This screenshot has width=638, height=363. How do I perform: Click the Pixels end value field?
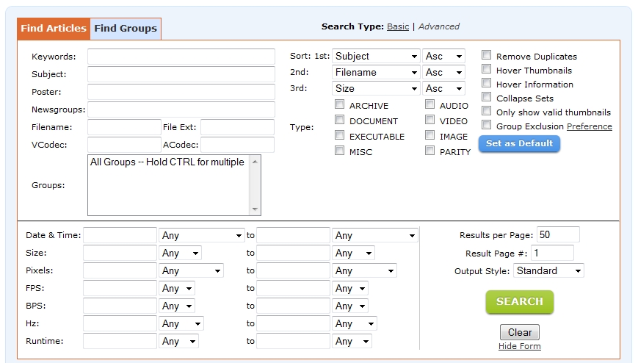(294, 270)
